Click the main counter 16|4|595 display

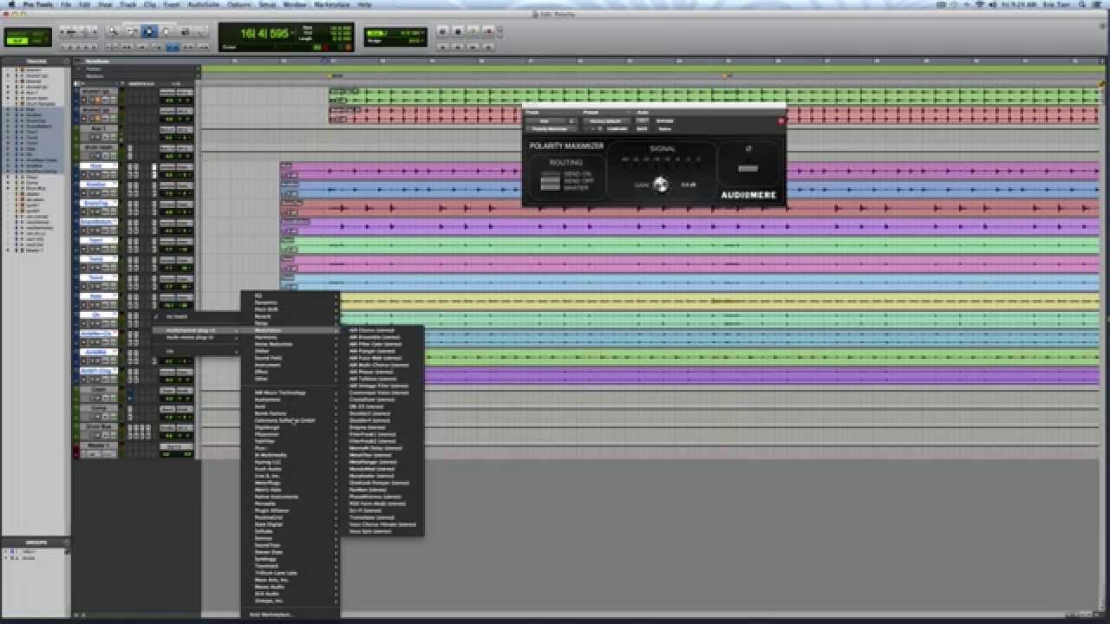tap(265, 34)
